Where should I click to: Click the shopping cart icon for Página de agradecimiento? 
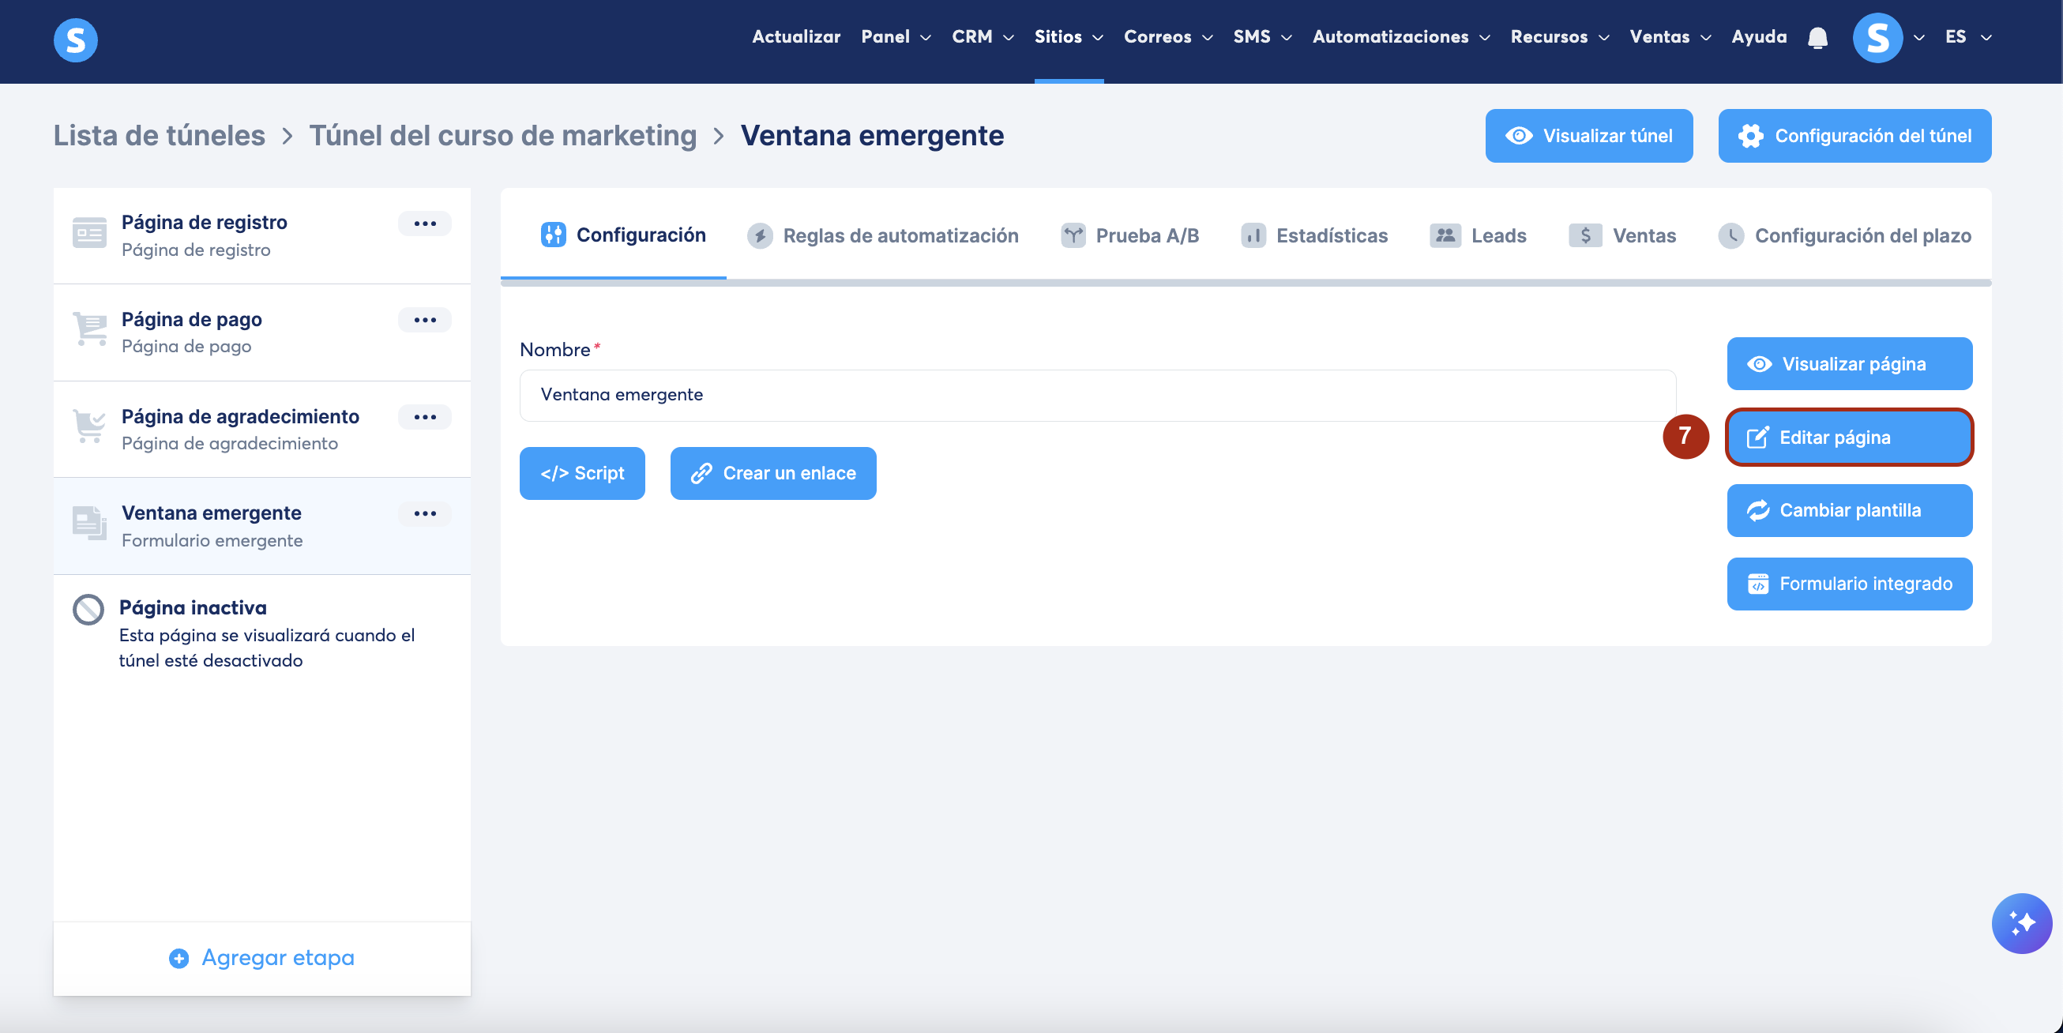(89, 425)
